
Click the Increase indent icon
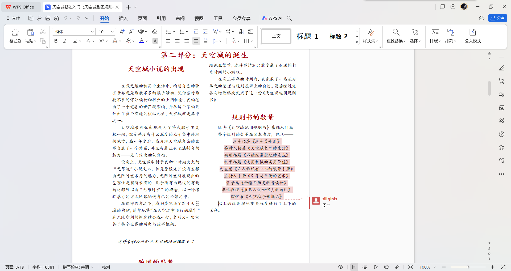(205, 32)
